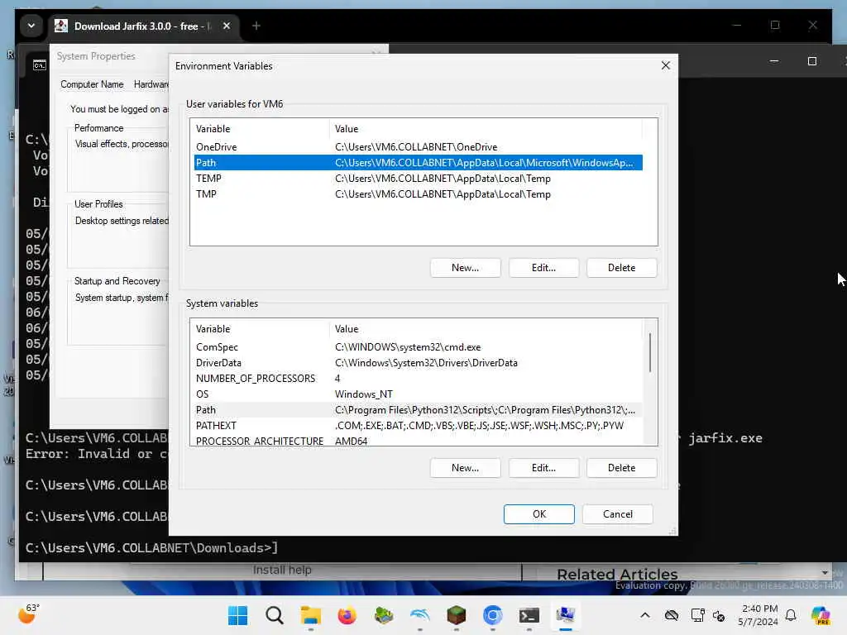The height and width of the screenshot is (635, 847).
Task: Open taskbar Search
Action: [275, 615]
